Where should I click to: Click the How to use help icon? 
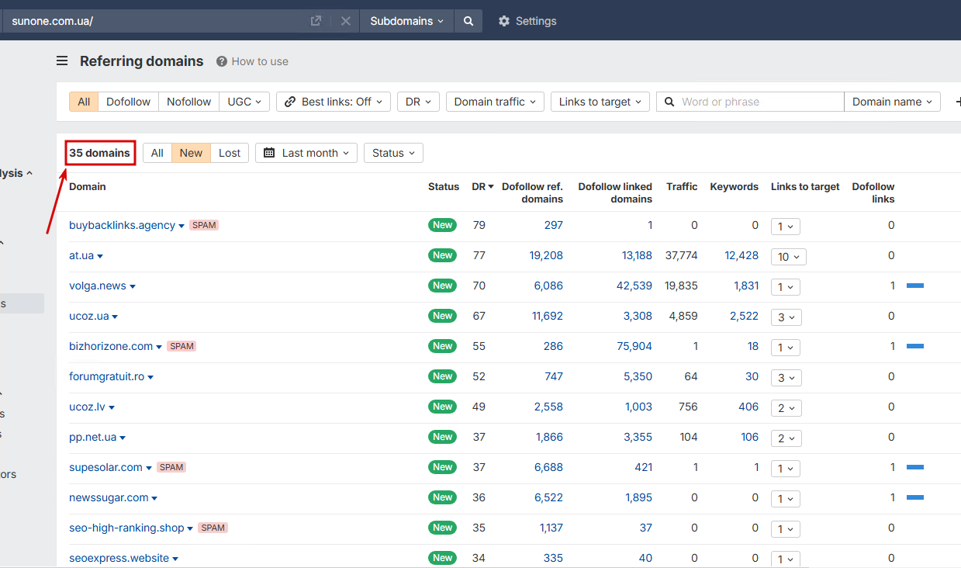pyautogui.click(x=222, y=61)
